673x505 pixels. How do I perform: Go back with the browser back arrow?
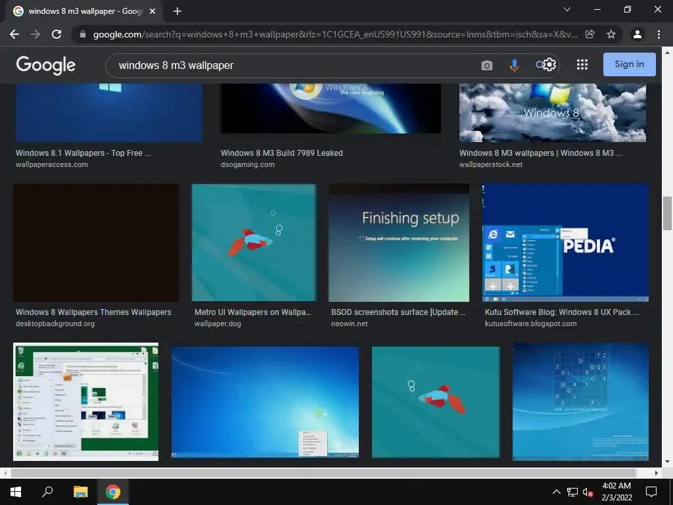coord(14,34)
